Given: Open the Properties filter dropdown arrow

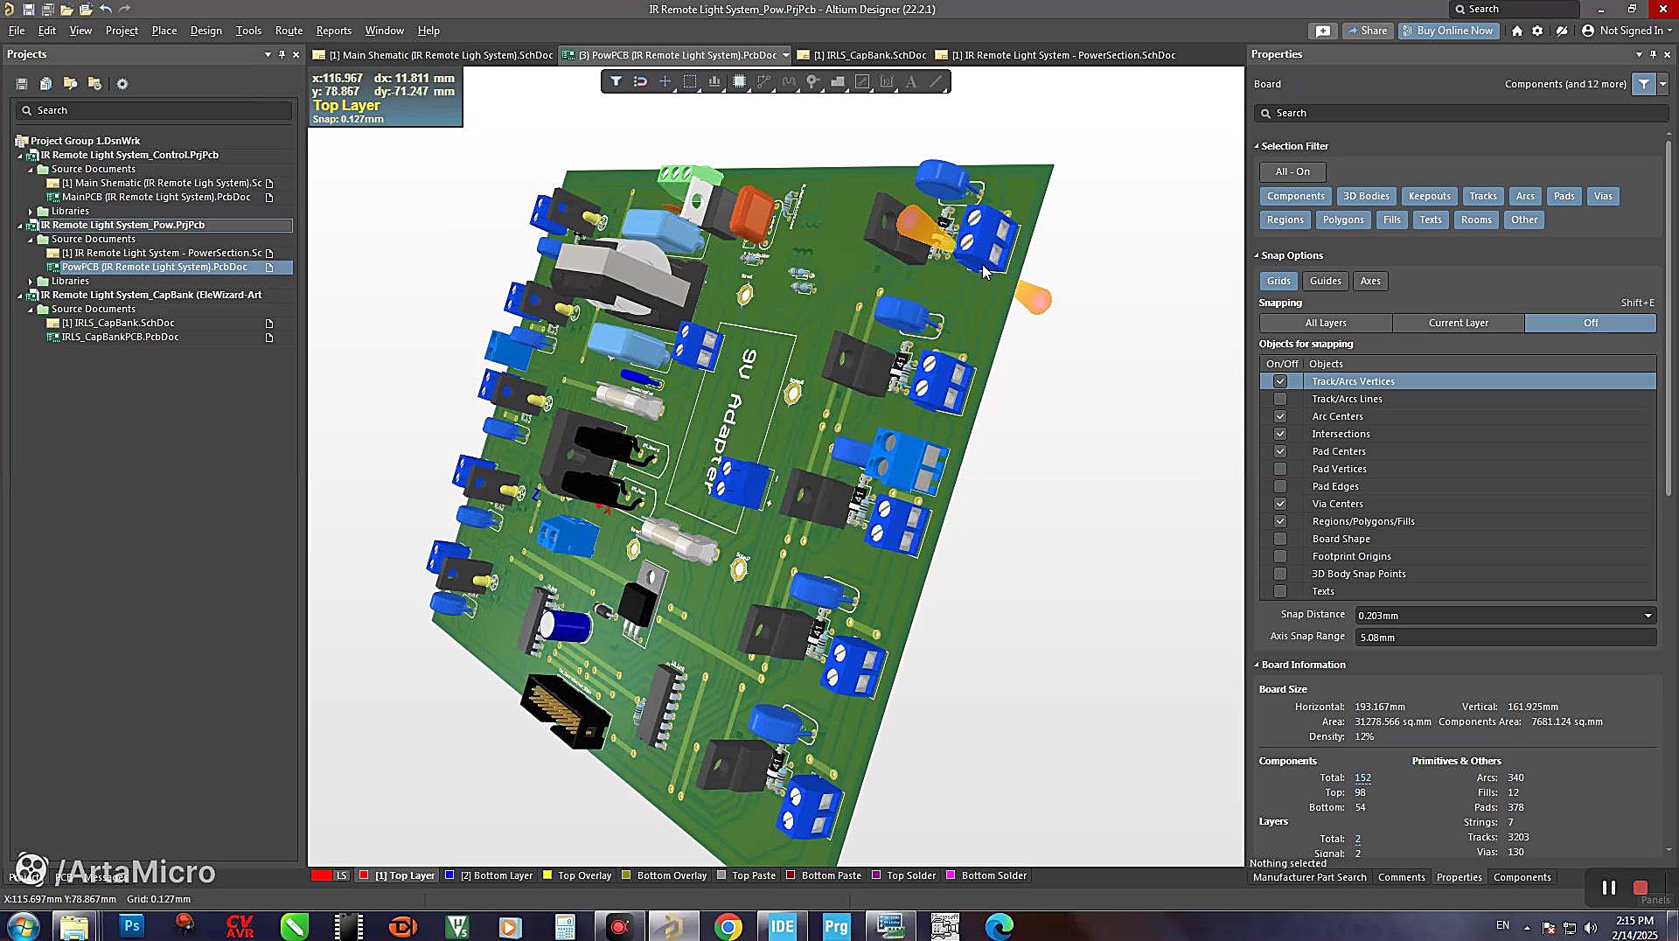Looking at the screenshot, I should 1663,84.
